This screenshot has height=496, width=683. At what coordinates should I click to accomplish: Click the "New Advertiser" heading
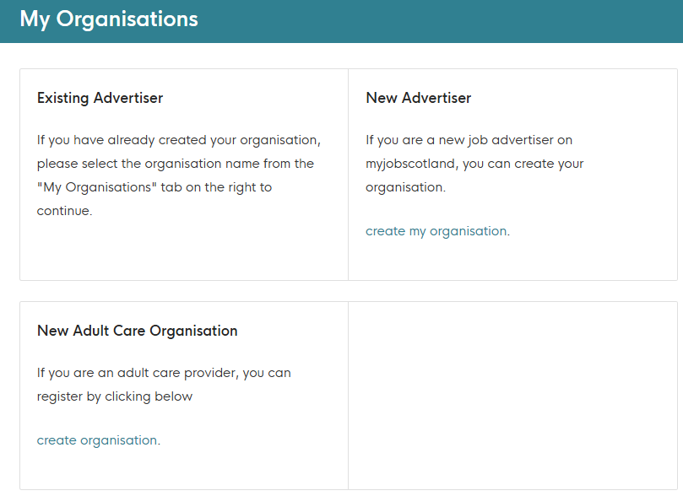pyautogui.click(x=418, y=98)
